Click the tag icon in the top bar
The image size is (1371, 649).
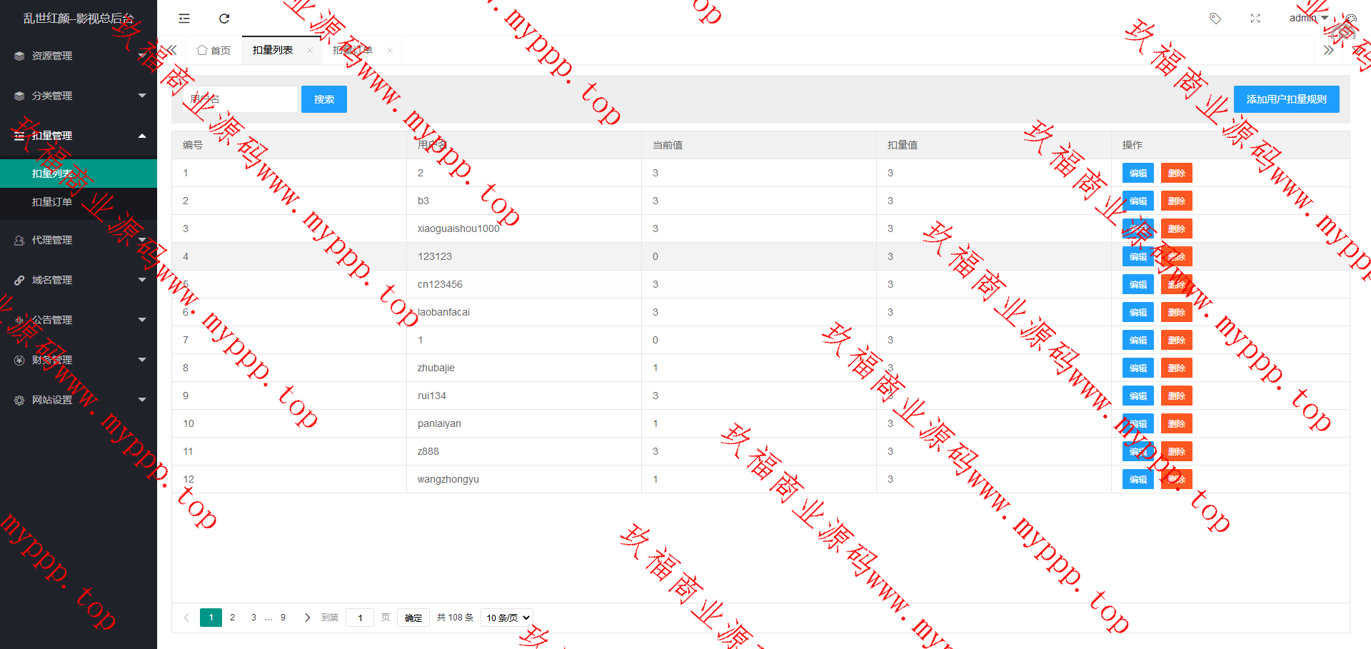[x=1215, y=19]
